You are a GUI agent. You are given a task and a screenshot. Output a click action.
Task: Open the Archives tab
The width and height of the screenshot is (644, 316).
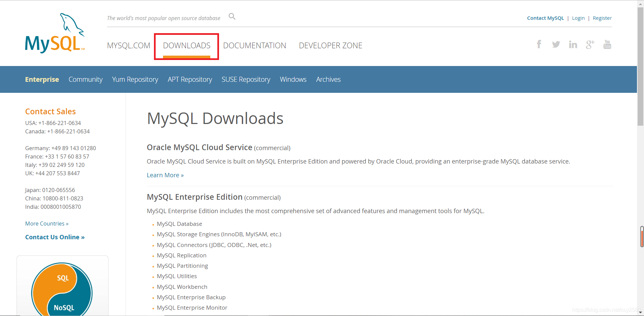coord(328,79)
